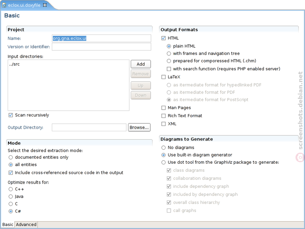Check the XML output format
305x229 pixels.
[164, 124]
